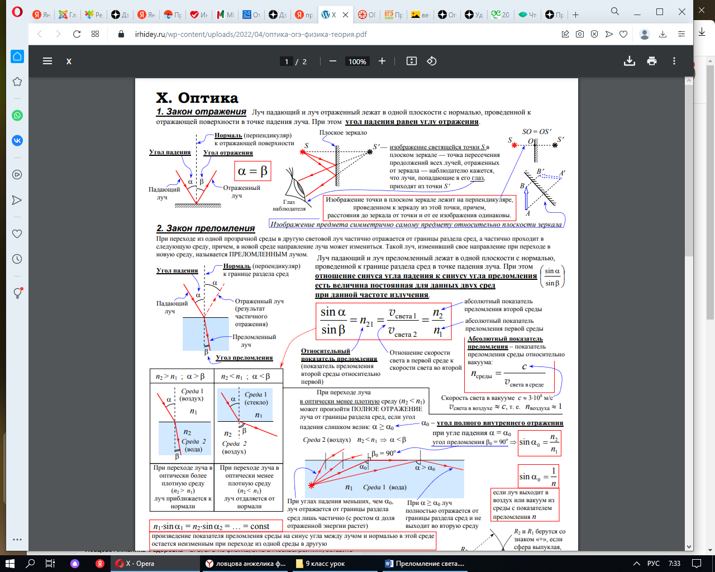Switch to the 'Чт' tab
The image size is (715, 572).
click(x=527, y=15)
